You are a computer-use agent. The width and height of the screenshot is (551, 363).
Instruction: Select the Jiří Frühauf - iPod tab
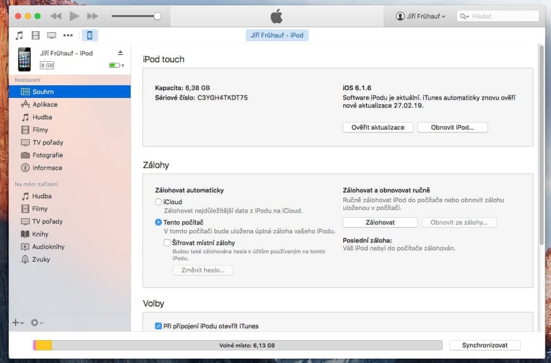[277, 35]
